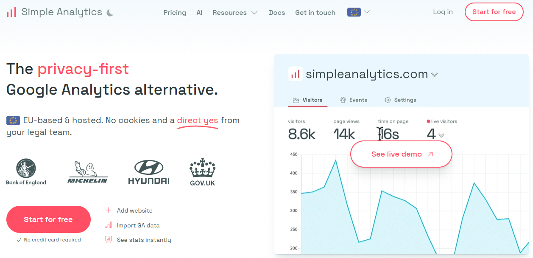Viewport: 533px width, 258px height.
Task: Click the plus icon beside Add website
Action: point(109,210)
